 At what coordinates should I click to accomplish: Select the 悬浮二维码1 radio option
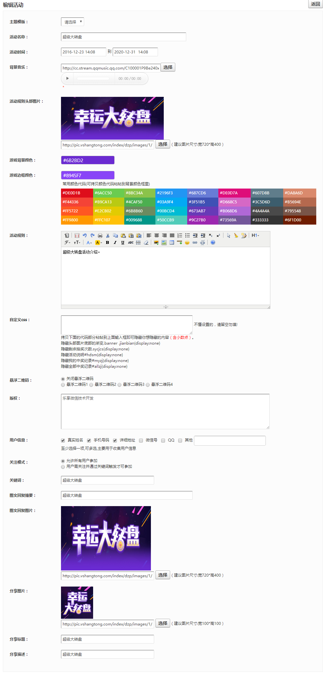click(x=63, y=385)
